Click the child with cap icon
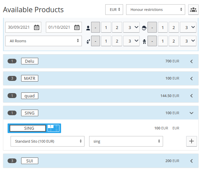202x172 pixels. (x=144, y=28)
